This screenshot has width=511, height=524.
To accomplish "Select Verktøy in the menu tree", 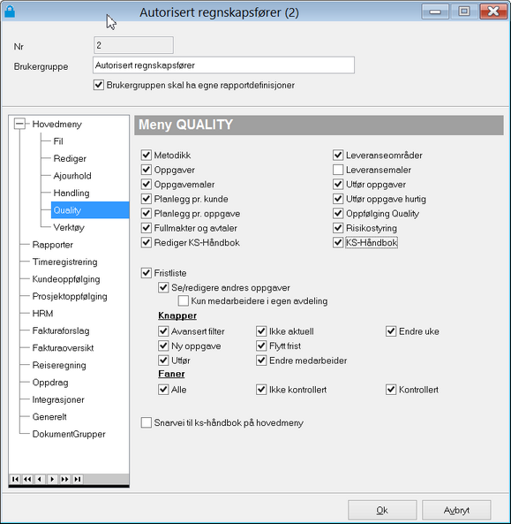I will click(69, 227).
